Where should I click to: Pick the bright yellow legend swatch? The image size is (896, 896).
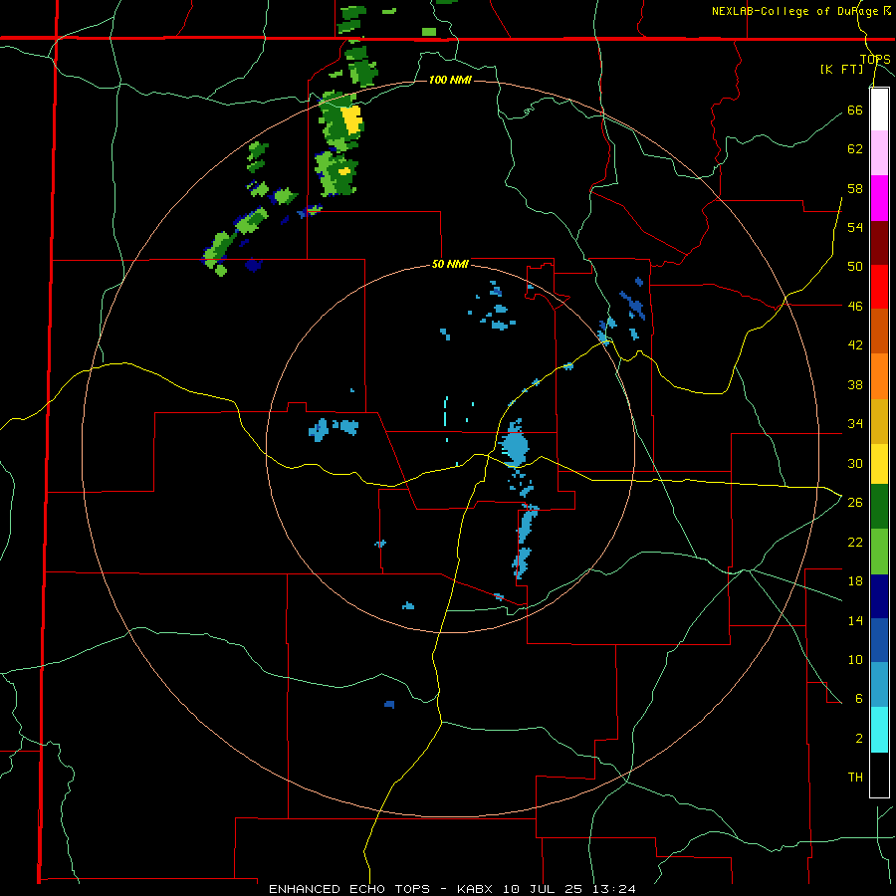click(879, 463)
